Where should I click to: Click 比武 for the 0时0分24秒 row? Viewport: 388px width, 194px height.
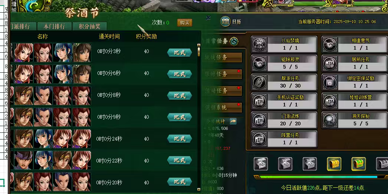[180, 139]
